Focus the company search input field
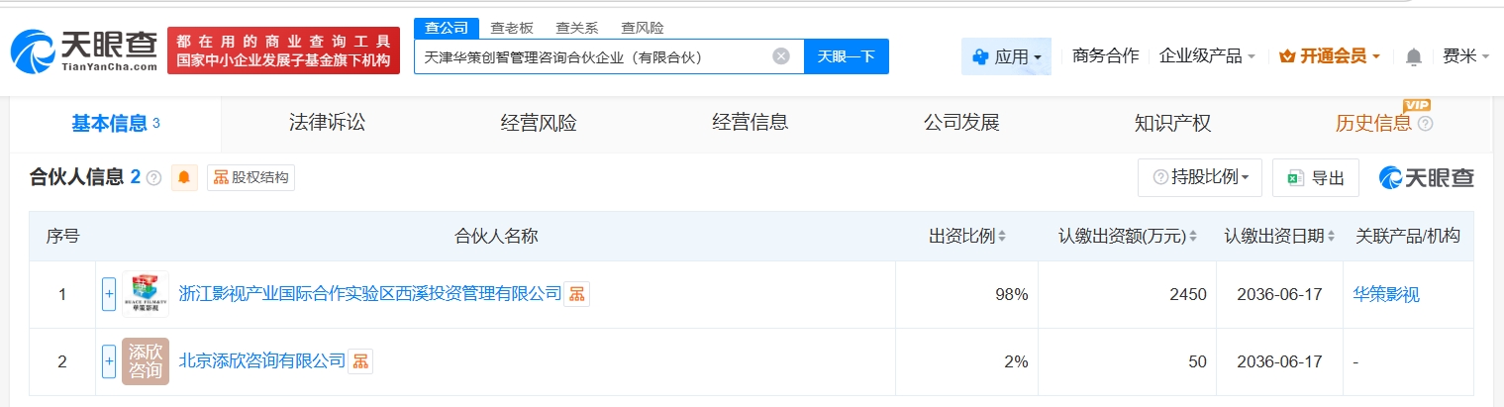This screenshot has width=1504, height=407. tap(609, 56)
